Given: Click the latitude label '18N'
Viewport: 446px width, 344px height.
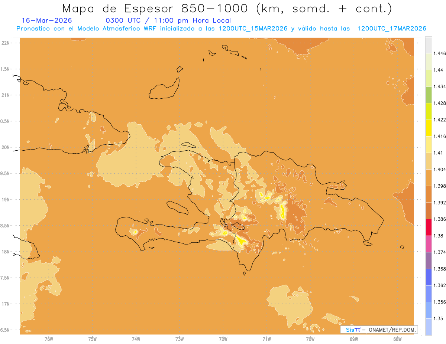Looking at the screenshot, I should click(x=6, y=252).
